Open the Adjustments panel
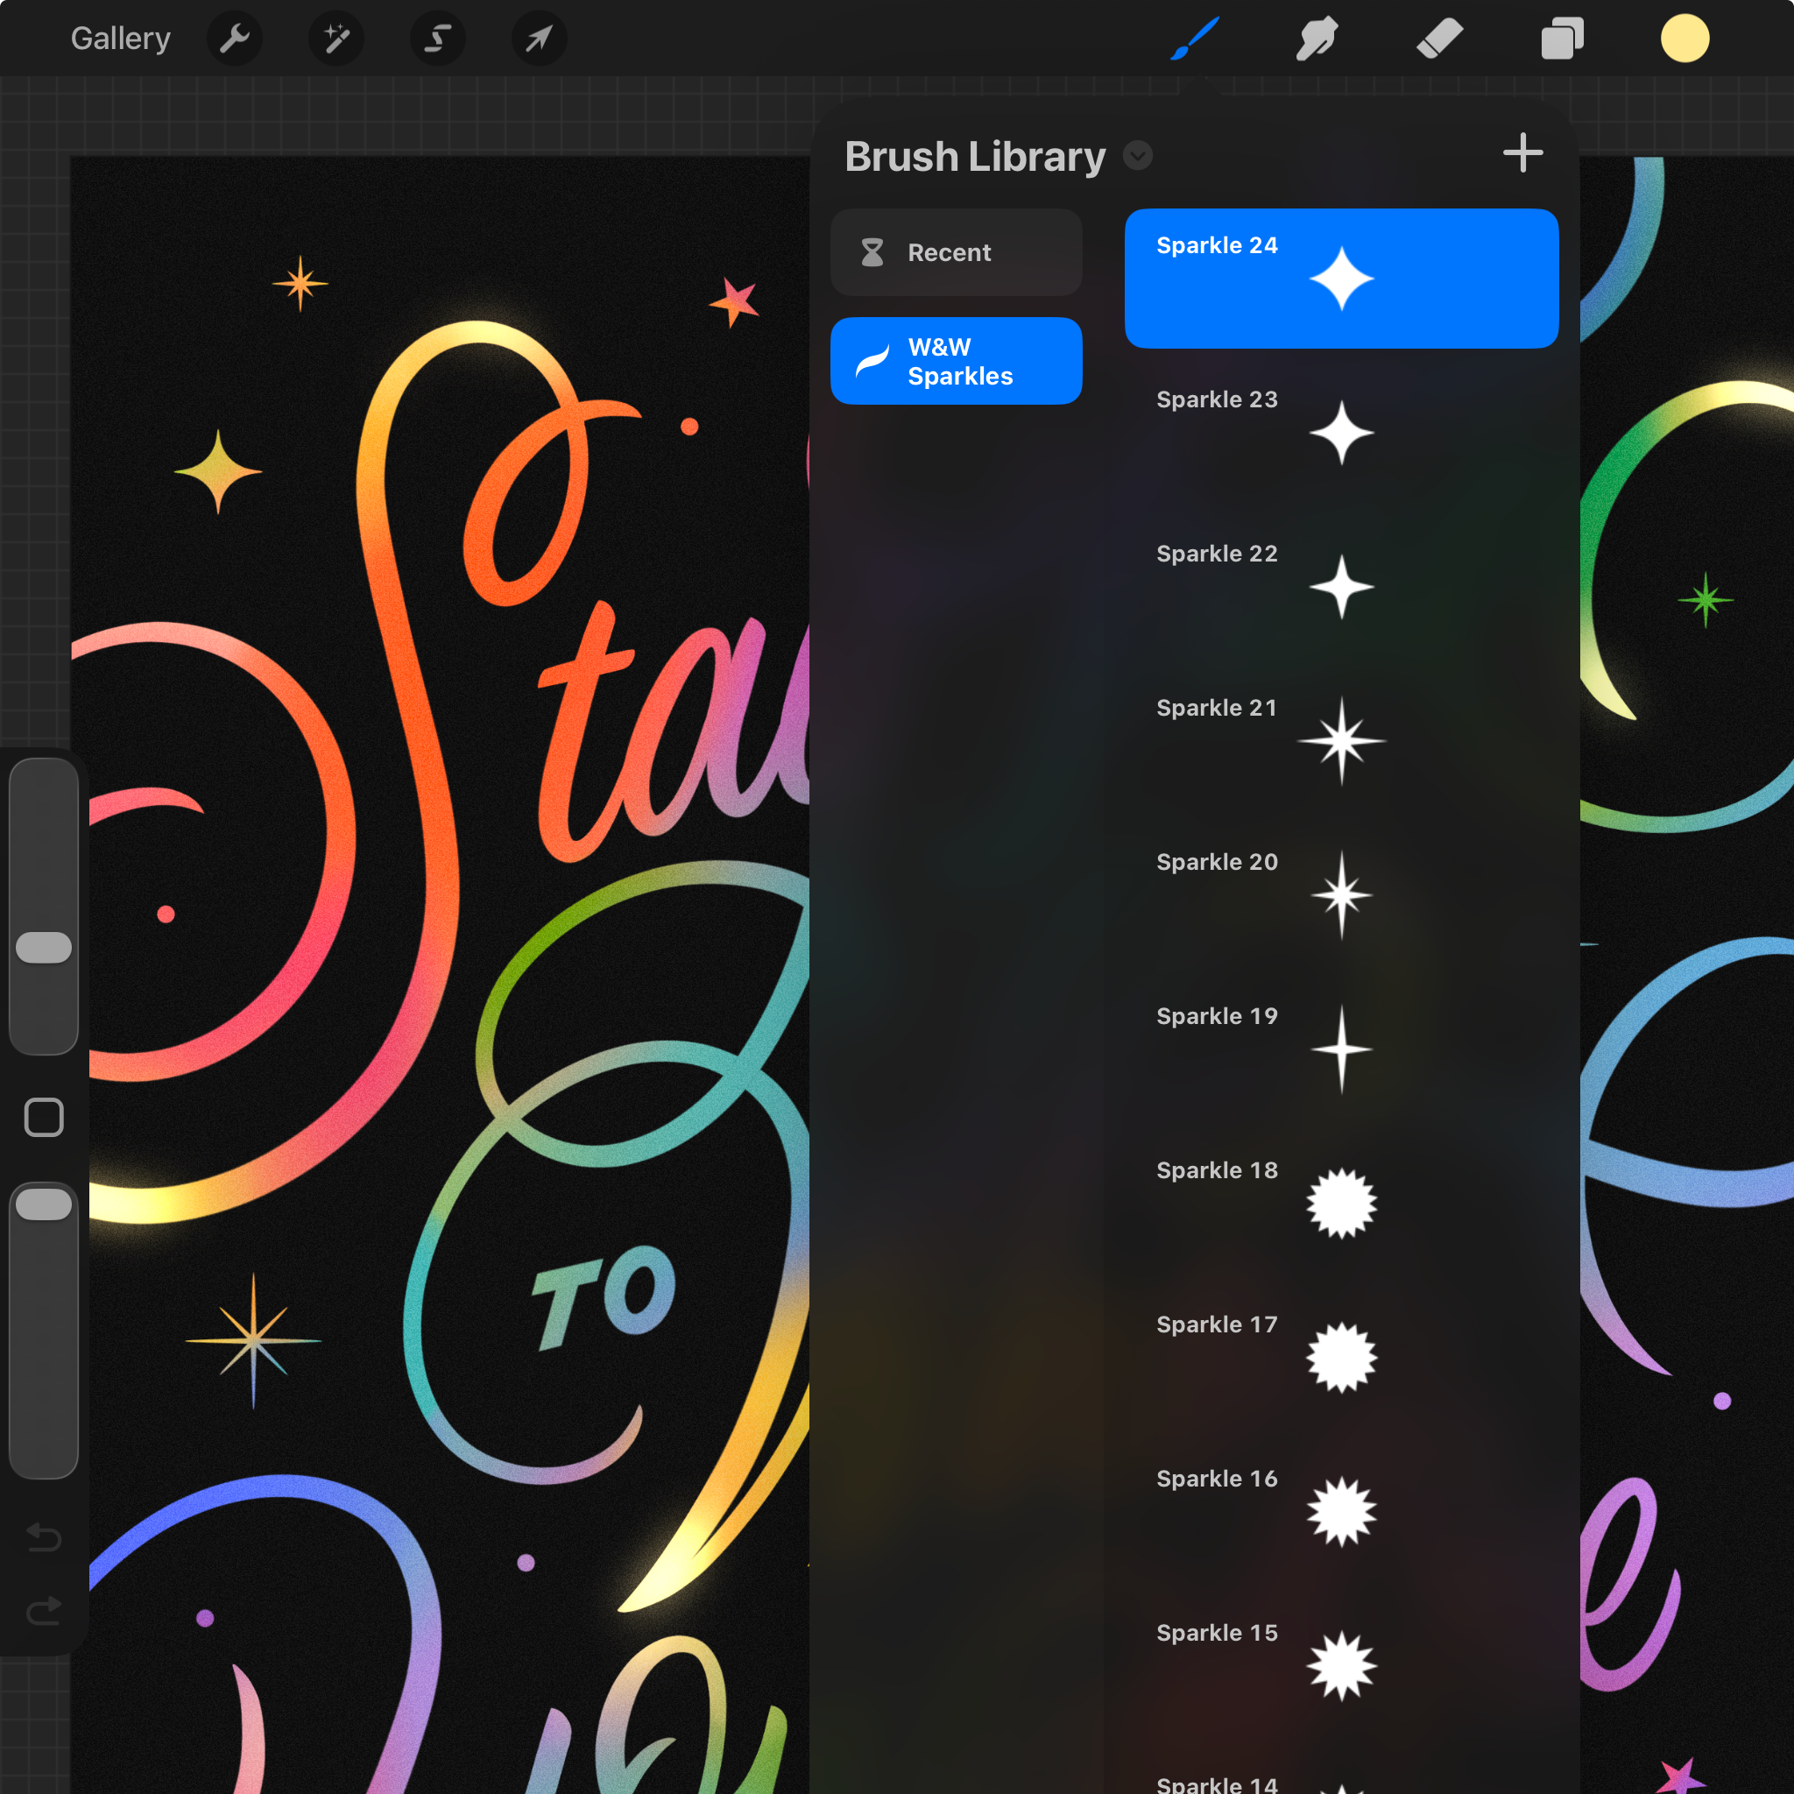The image size is (1794, 1794). click(x=336, y=38)
